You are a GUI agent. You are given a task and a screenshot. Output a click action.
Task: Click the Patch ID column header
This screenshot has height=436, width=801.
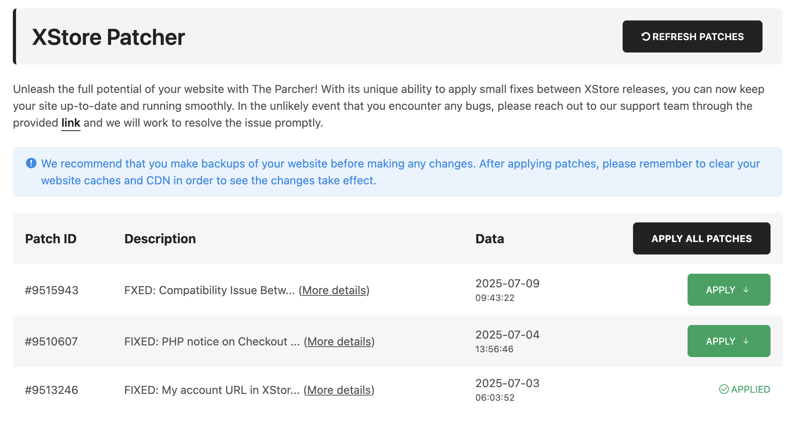point(51,239)
